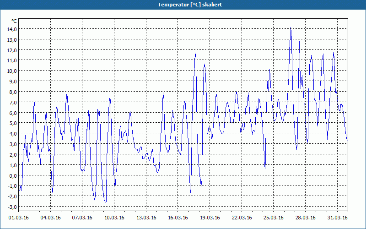Viewport: 366px width, 229px height.
Task: Click the 0,0 y-axis label
Action: (x=13, y=176)
